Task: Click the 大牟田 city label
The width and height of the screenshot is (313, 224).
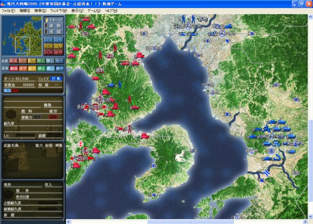Action: [x=208, y=85]
